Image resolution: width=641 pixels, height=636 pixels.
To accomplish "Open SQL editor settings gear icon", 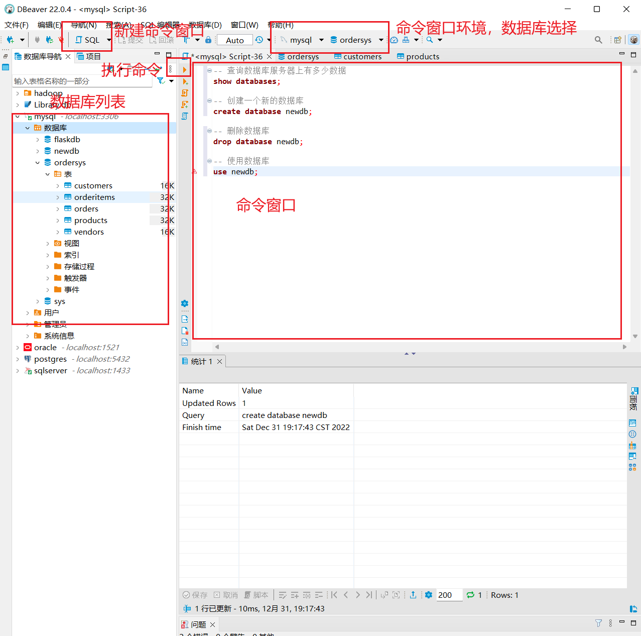I will point(185,303).
